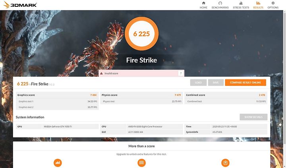Click Compare Result Online button

[245, 83]
